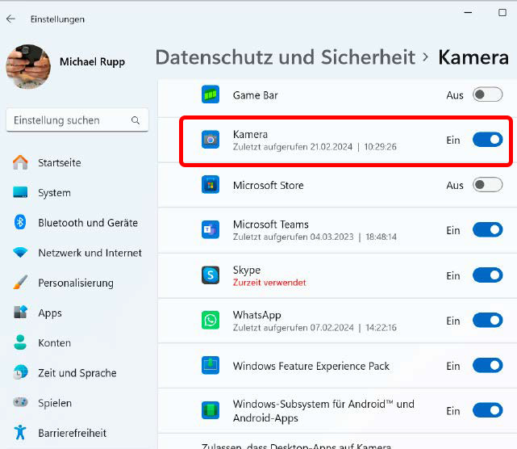Open Barrierefreiheit settings

tap(73, 433)
